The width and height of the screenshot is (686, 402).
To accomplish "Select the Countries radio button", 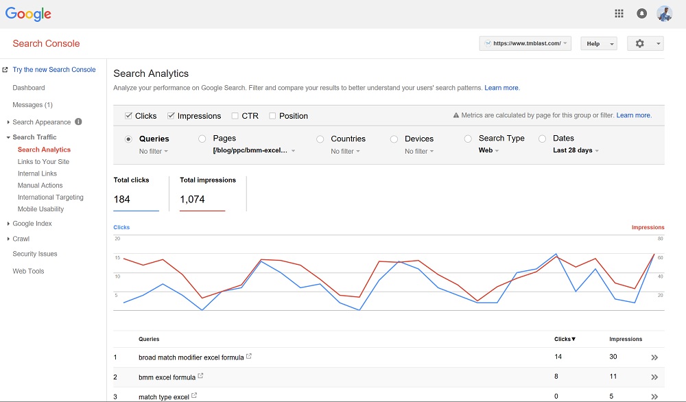I will tap(320, 139).
